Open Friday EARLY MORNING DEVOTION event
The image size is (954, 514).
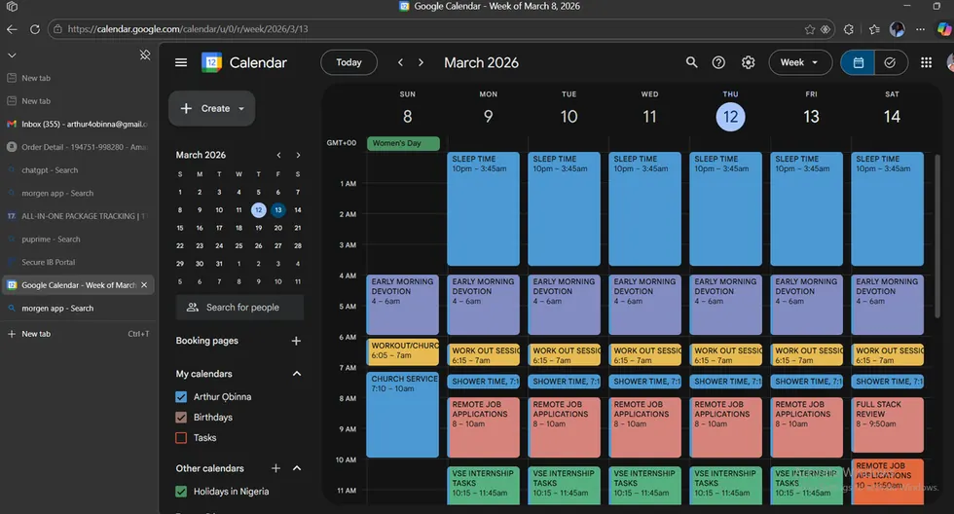(806, 305)
